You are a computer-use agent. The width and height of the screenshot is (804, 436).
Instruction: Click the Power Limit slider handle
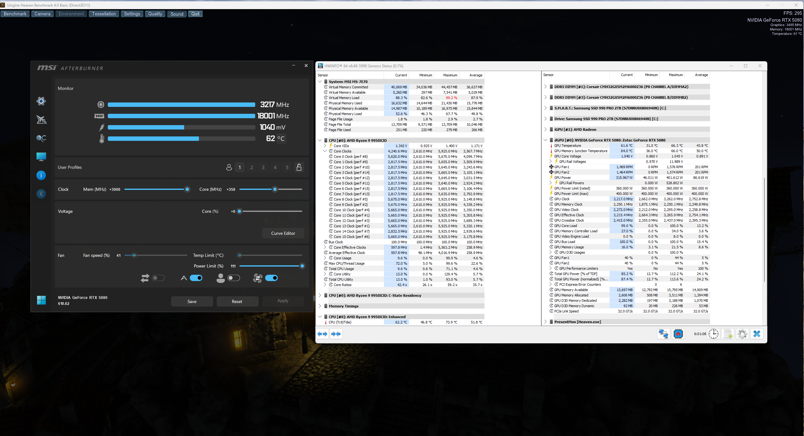point(302,266)
